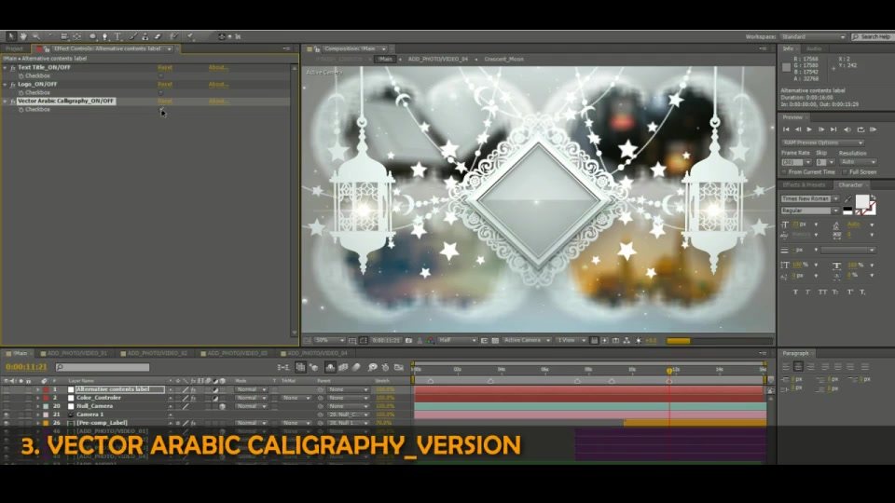Toggle visibility of Pre-comp_Label layer
The height and width of the screenshot is (503, 895).
(7, 423)
